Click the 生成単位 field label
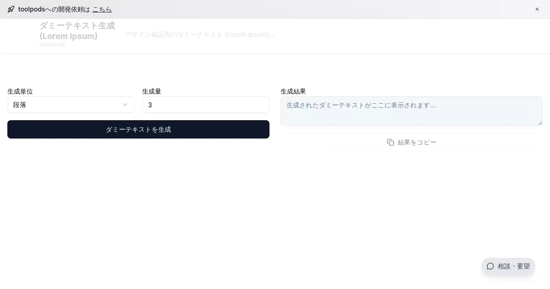The height and width of the screenshot is (289, 550). tap(20, 91)
